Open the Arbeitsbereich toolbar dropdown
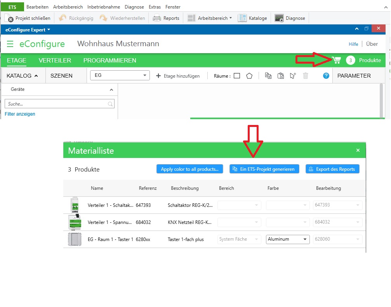 [209, 18]
